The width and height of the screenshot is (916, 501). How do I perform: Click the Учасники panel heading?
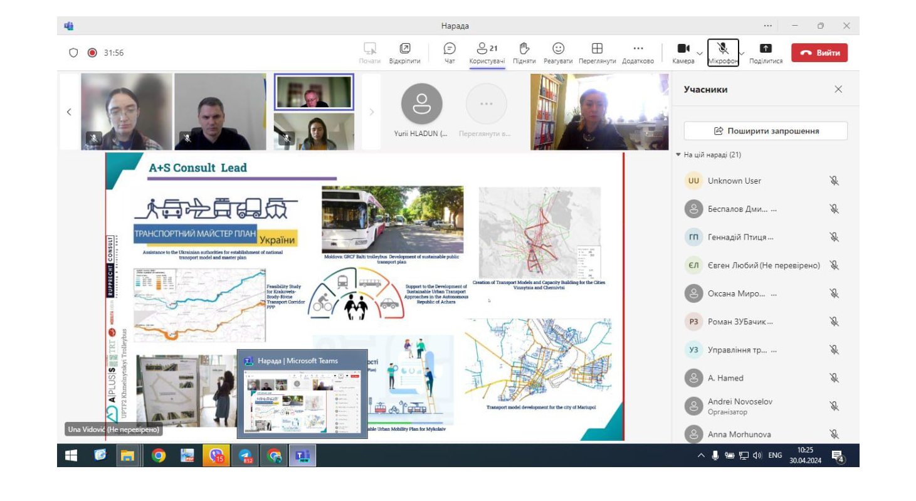point(705,89)
